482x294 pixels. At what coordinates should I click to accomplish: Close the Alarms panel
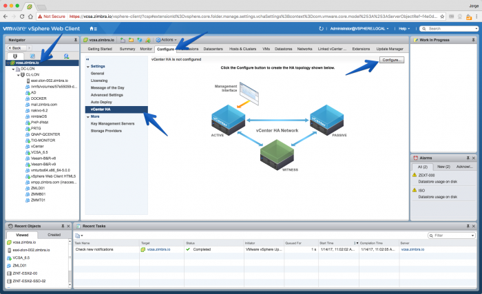[474, 158]
